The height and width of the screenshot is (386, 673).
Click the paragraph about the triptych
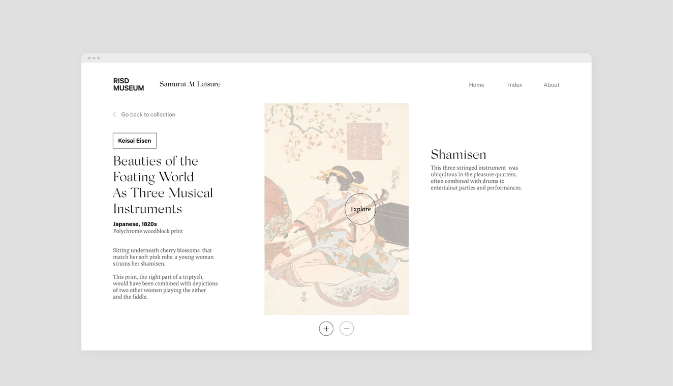pos(165,287)
